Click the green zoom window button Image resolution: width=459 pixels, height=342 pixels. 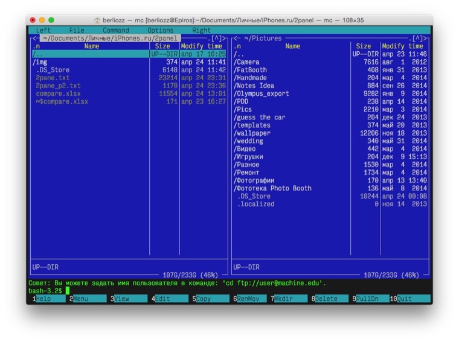[x=51, y=20]
